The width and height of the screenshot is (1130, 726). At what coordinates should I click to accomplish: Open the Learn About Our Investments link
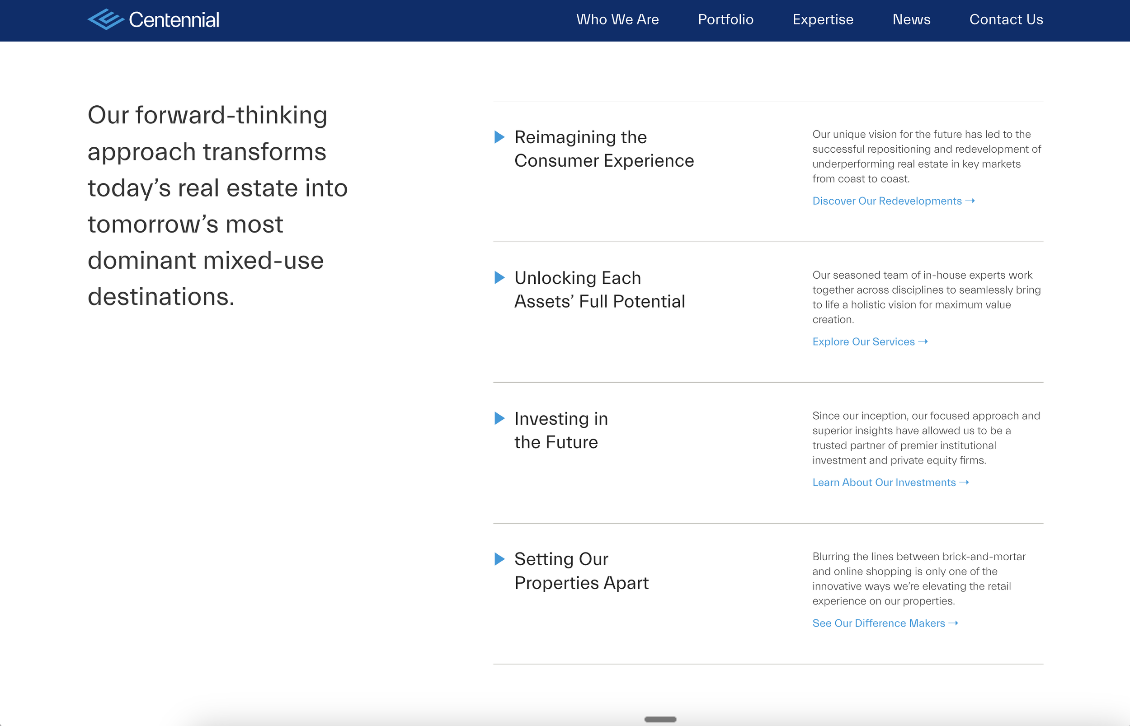884,482
